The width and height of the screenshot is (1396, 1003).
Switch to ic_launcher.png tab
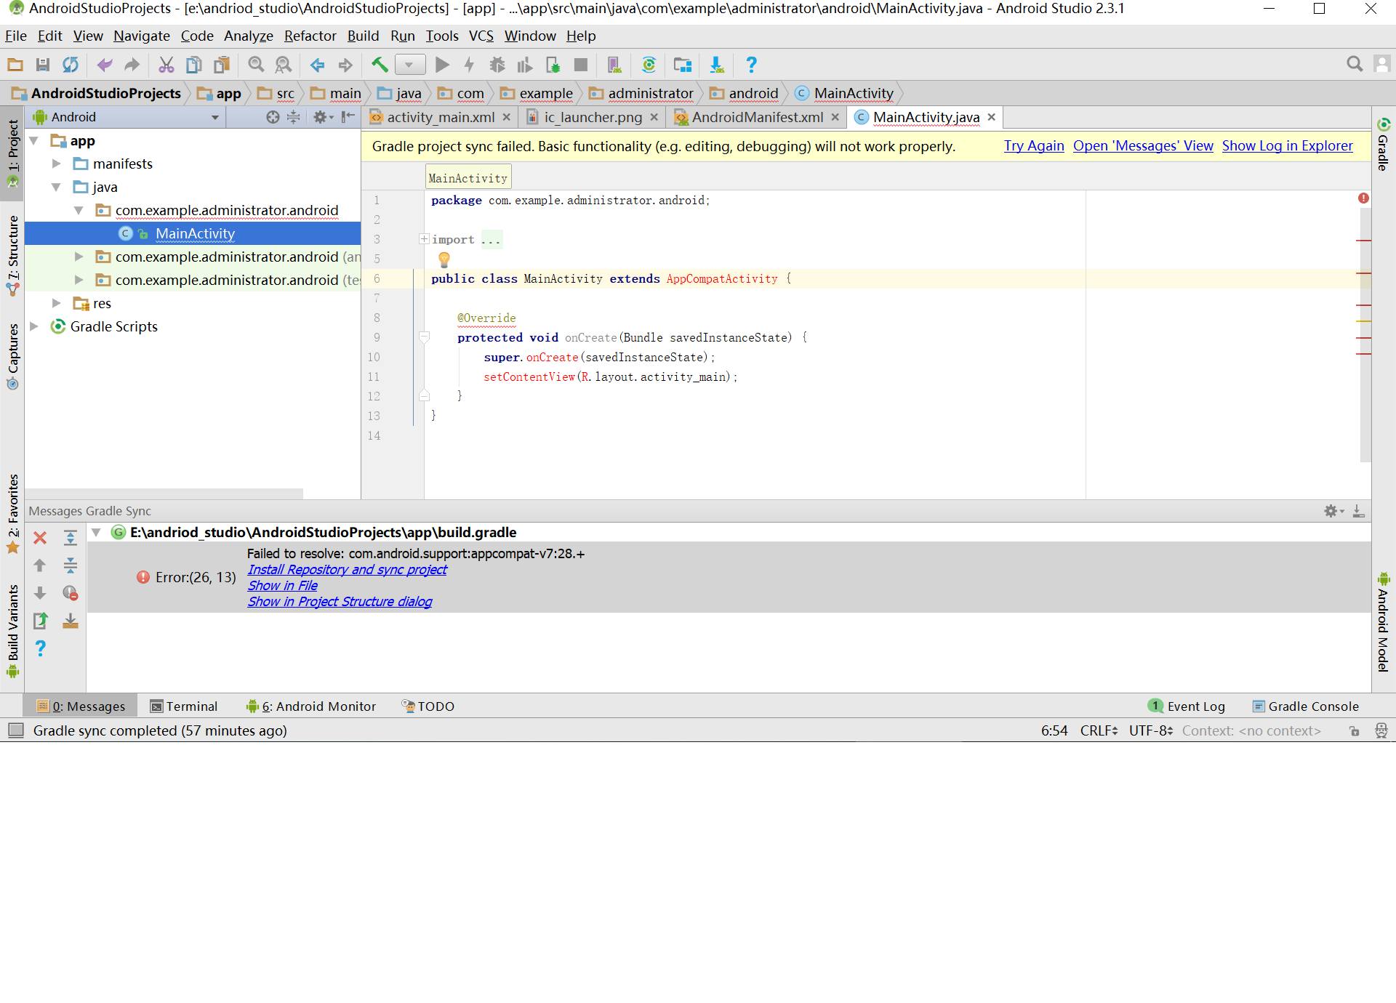point(593,117)
